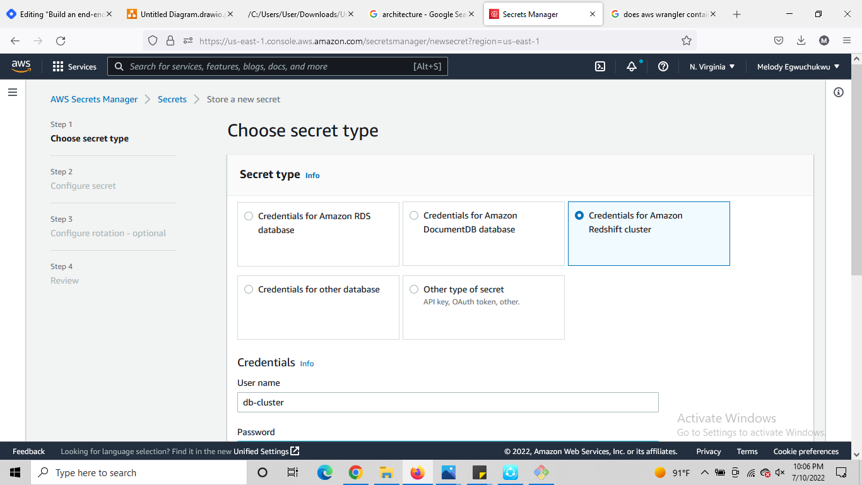Open the info panel icon at right
The height and width of the screenshot is (485, 862).
click(839, 92)
